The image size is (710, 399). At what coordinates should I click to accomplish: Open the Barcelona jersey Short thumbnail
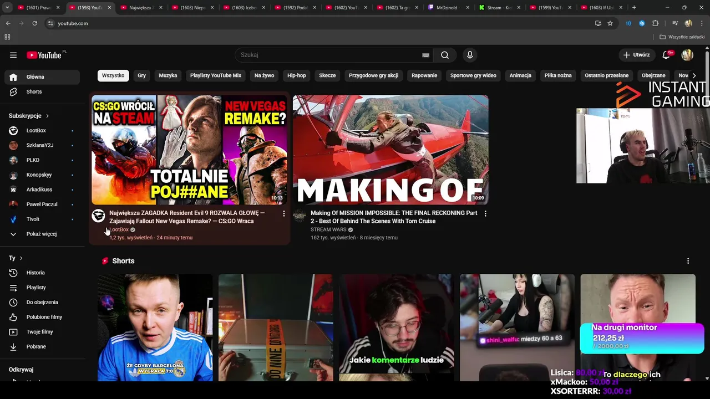click(155, 328)
